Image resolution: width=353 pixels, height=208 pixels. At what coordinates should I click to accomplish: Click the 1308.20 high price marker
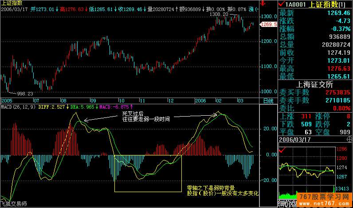[x=219, y=14]
